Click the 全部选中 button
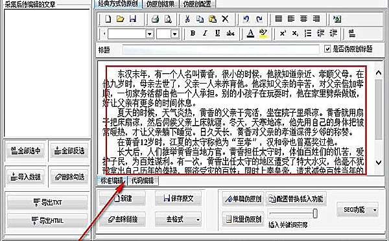The image size is (389, 241). tap(25, 151)
